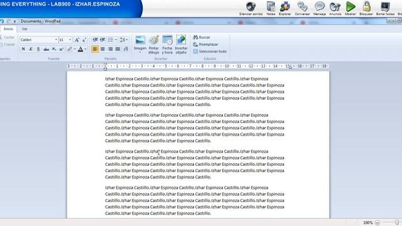Click the Anuncio megaphone icon

coord(335,8)
